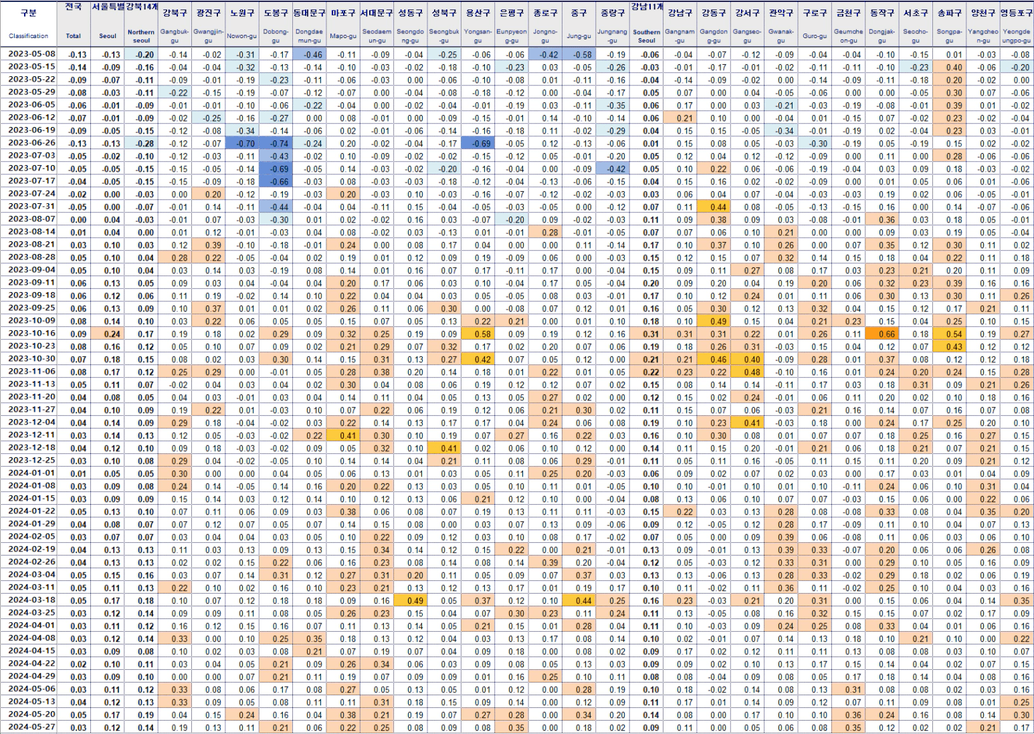Select the 용산구 column header
The image size is (1034, 734).
[x=478, y=13]
